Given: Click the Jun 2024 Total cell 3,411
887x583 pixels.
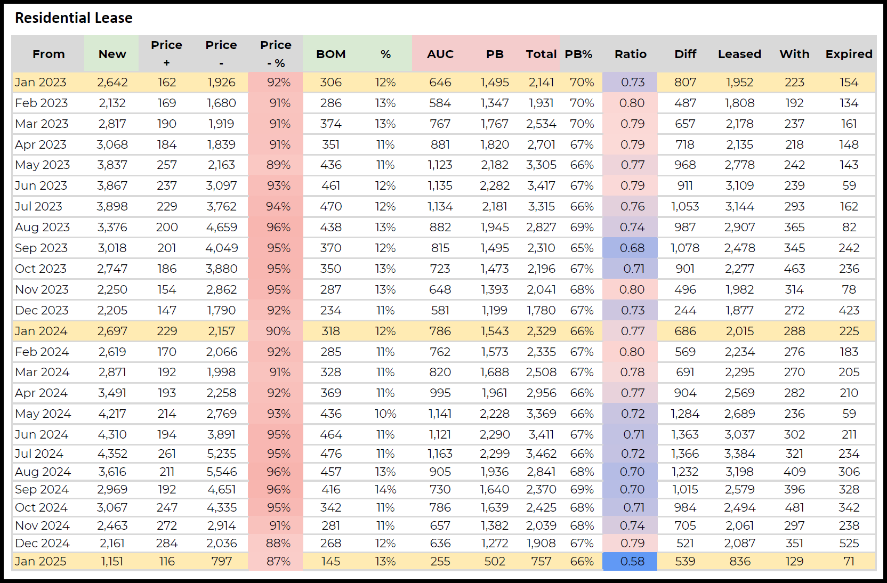Looking at the screenshot, I should pos(541,435).
